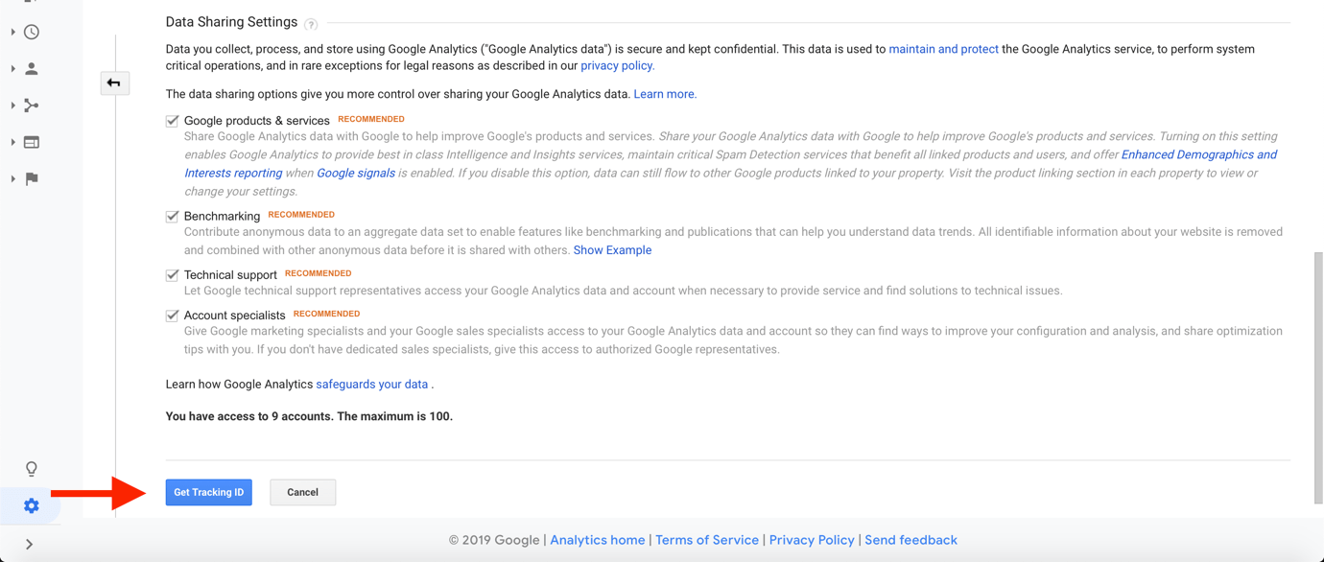Expand the Conversions section arrow
Viewport: 1324px width, 562px height.
[12, 178]
